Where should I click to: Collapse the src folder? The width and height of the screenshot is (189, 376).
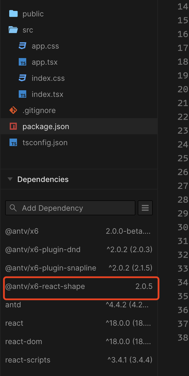click(x=13, y=30)
